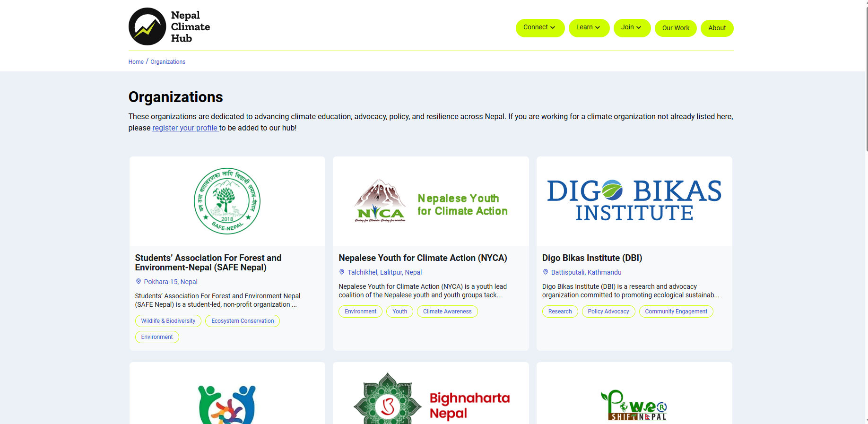Open the Connect dropdown menu
This screenshot has height=424, width=868.
(x=540, y=28)
